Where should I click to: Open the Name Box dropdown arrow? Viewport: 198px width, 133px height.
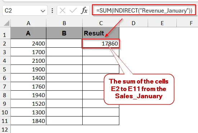tap(43, 11)
